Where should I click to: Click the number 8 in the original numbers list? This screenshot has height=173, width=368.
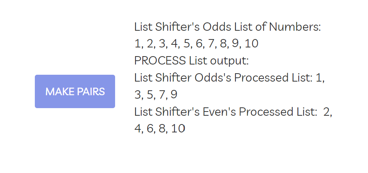click(223, 44)
